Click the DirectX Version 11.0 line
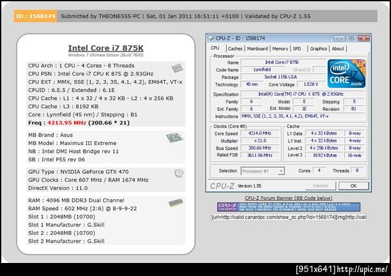The height and width of the screenshot is (276, 391). point(58,188)
